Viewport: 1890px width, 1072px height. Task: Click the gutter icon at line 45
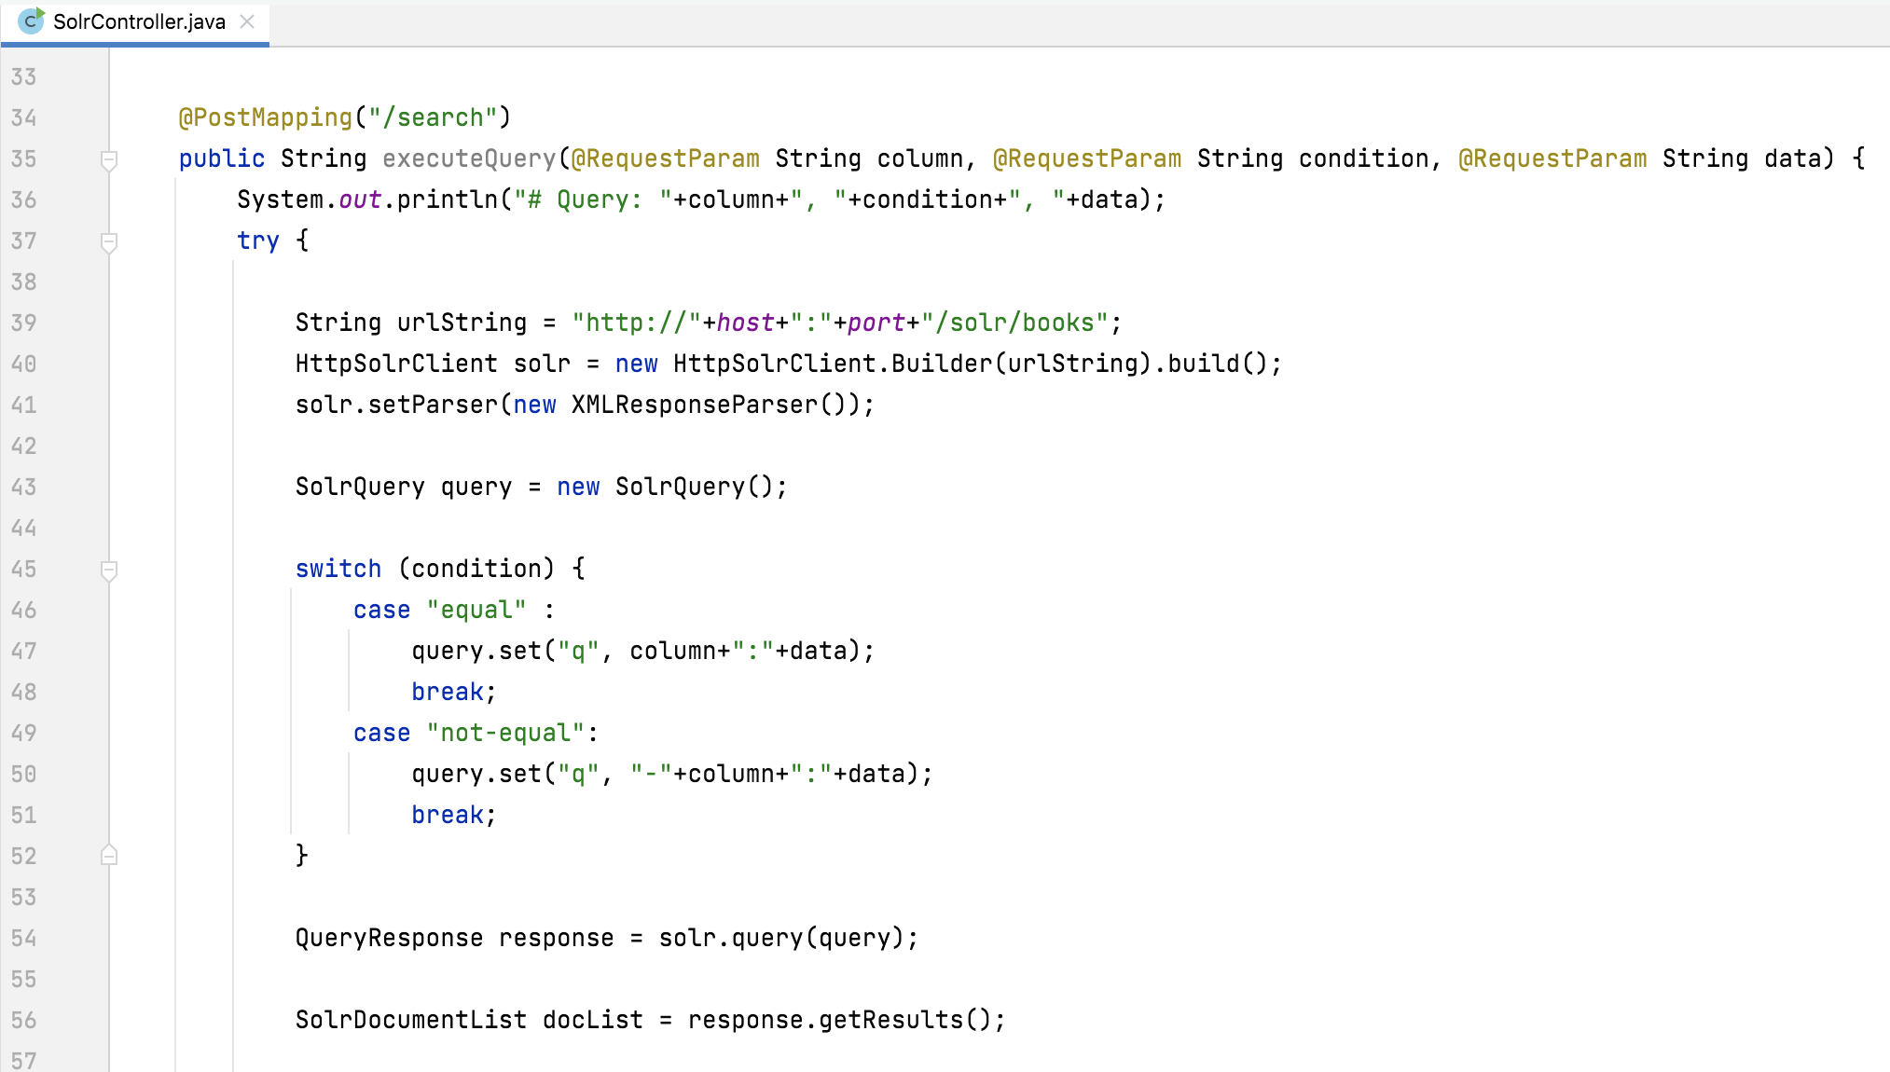coord(109,567)
